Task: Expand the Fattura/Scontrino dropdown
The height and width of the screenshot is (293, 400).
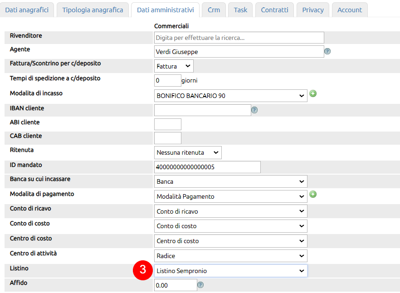Action: (174, 66)
